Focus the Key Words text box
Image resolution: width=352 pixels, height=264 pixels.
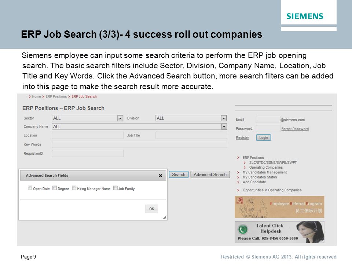coord(139,144)
